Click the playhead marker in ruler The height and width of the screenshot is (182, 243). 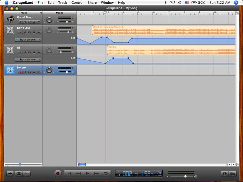coord(105,13)
